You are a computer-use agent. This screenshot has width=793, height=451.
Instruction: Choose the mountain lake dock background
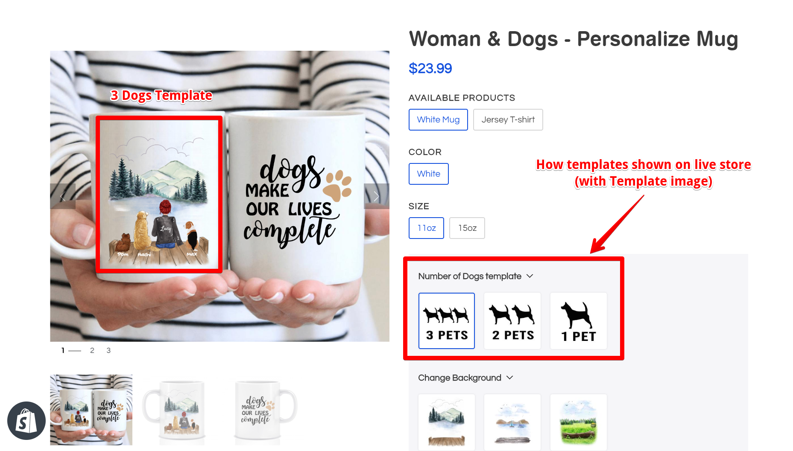click(447, 422)
